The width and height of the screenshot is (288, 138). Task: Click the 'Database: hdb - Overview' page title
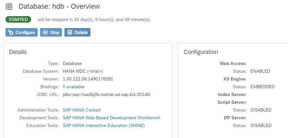pos(59,6)
